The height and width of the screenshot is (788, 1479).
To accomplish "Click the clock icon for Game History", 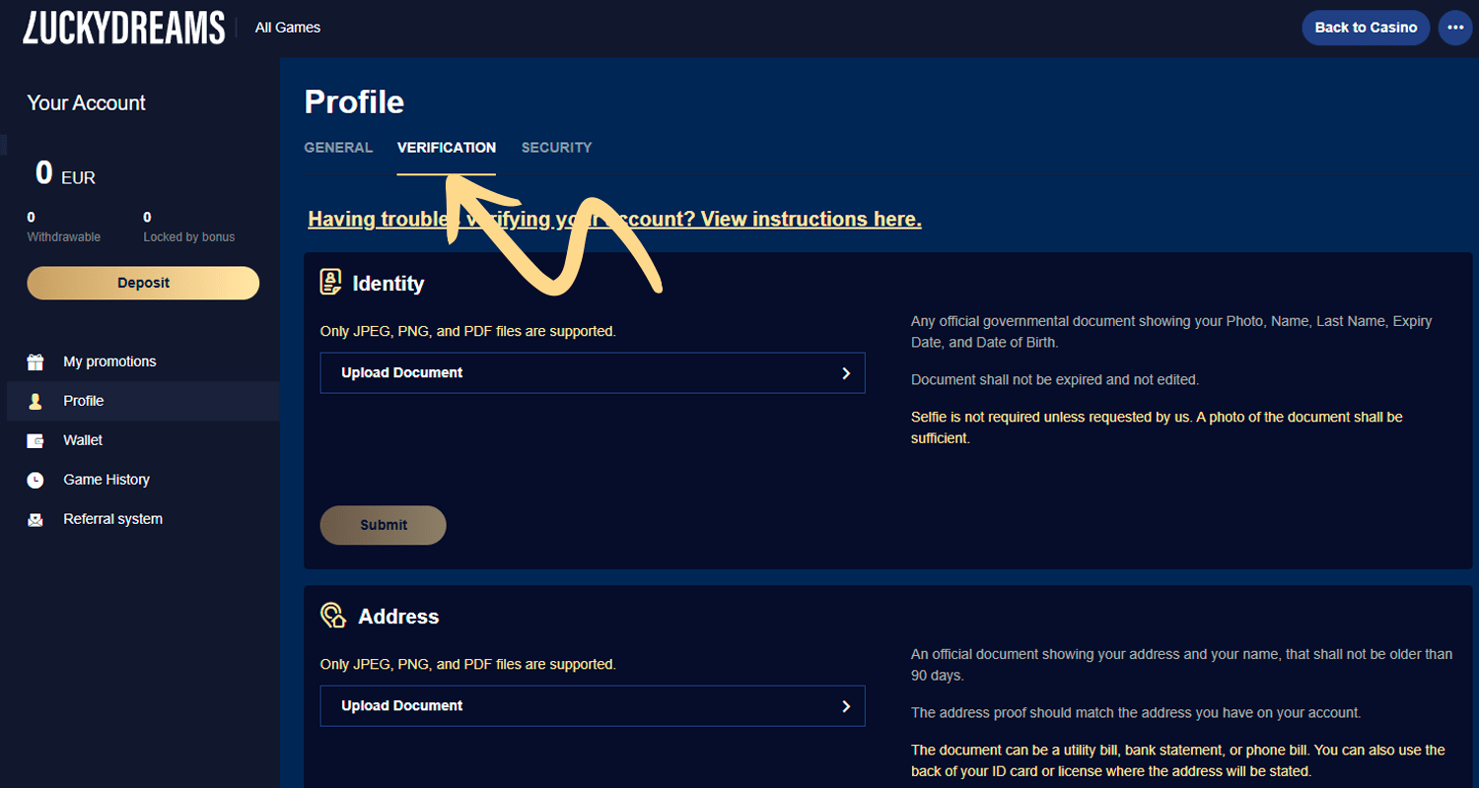I will pyautogui.click(x=35, y=481).
